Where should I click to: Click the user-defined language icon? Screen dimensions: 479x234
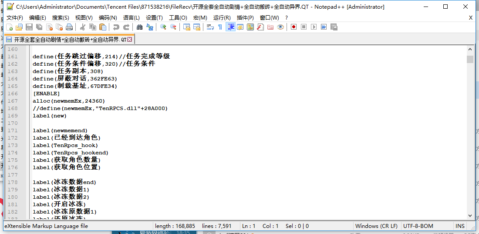pos(240,27)
